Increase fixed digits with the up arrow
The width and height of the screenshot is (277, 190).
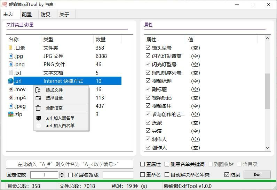click(62, 173)
